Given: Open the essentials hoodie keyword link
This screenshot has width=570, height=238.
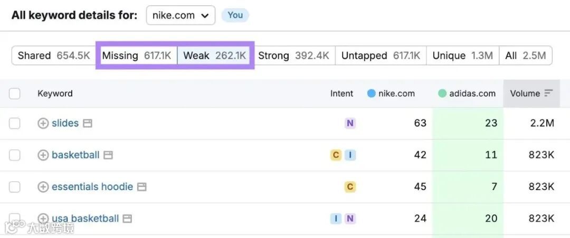Looking at the screenshot, I should click(92, 187).
